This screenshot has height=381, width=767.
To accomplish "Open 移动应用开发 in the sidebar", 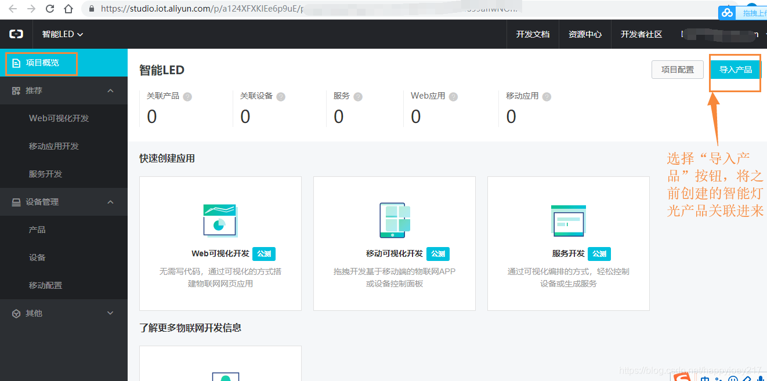I will click(54, 146).
